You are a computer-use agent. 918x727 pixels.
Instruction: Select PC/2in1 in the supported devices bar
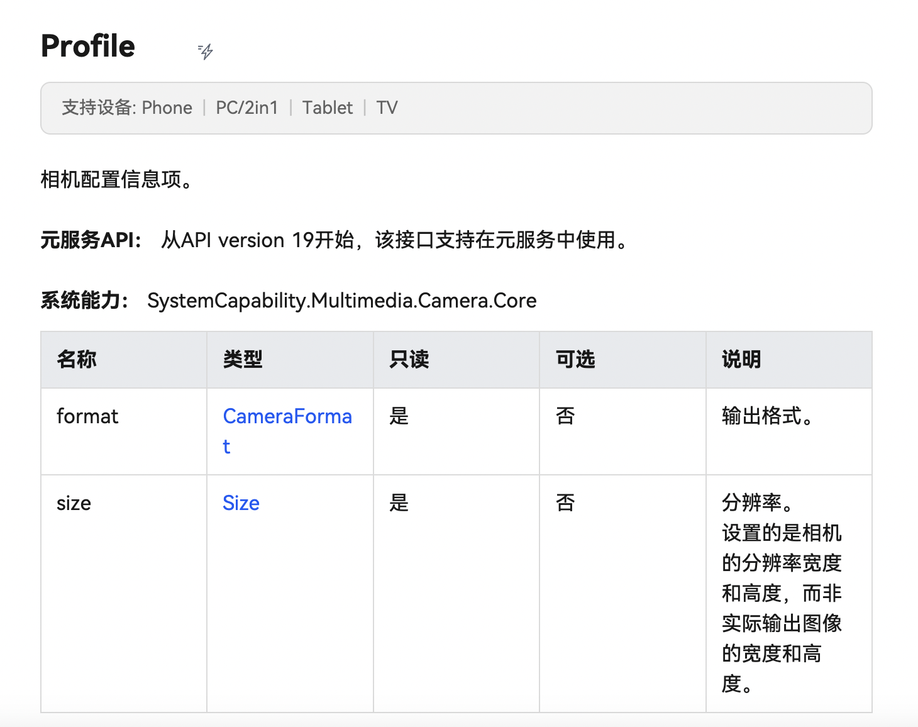point(246,108)
